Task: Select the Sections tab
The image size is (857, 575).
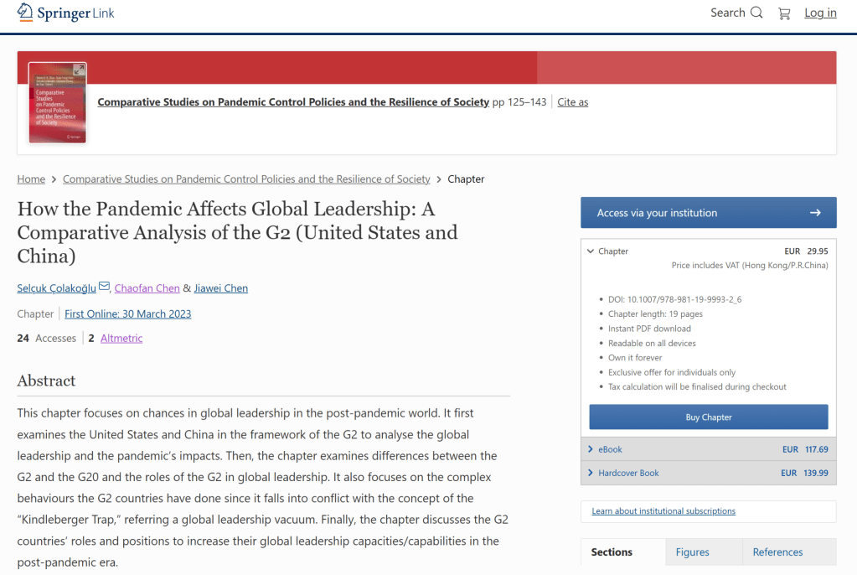Action: click(x=612, y=552)
